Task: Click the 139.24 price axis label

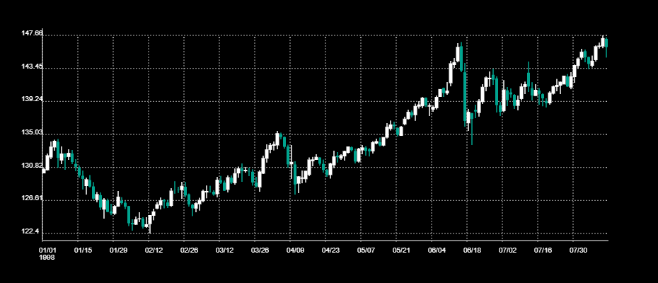Action: [32, 100]
